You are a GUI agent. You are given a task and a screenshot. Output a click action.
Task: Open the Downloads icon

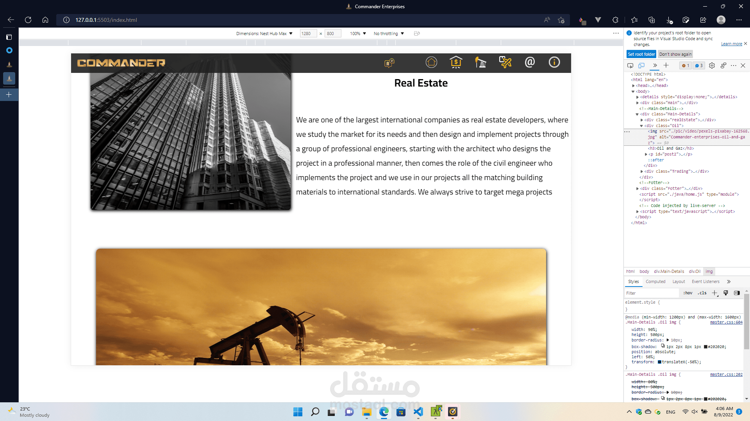[669, 20]
